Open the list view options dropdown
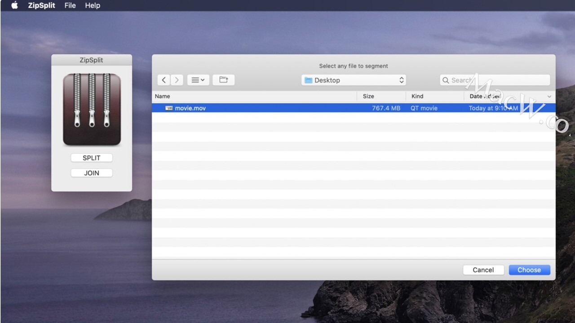The width and height of the screenshot is (575, 323). (x=198, y=80)
